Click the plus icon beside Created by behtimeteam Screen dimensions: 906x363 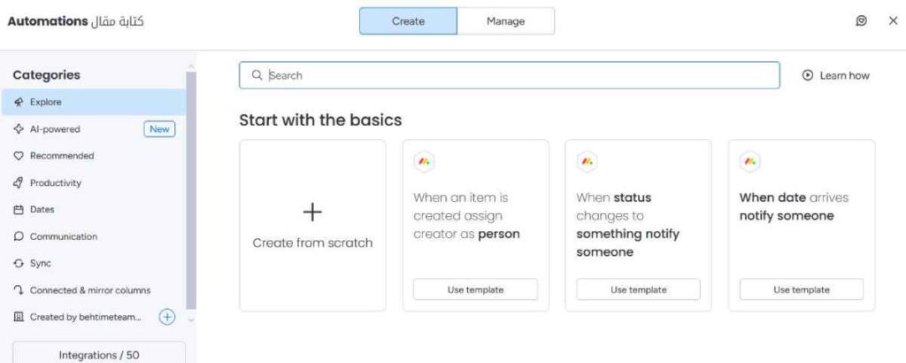point(166,317)
